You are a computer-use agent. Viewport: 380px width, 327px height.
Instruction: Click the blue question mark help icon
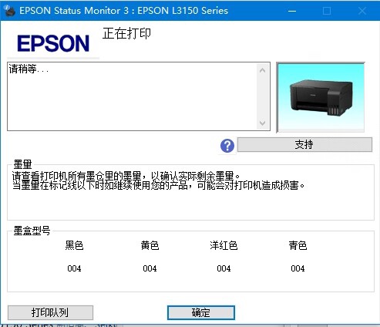[x=227, y=146]
